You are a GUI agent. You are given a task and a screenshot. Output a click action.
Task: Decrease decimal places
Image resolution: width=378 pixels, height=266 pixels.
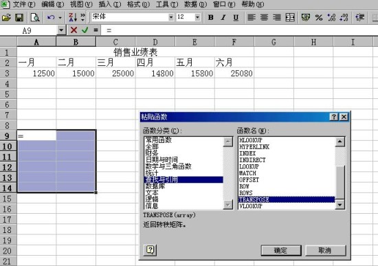point(344,17)
